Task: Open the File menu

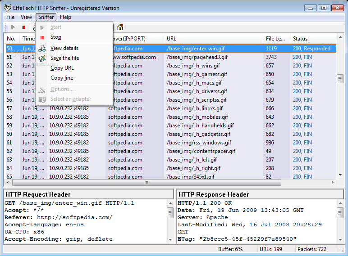Action: coord(10,17)
